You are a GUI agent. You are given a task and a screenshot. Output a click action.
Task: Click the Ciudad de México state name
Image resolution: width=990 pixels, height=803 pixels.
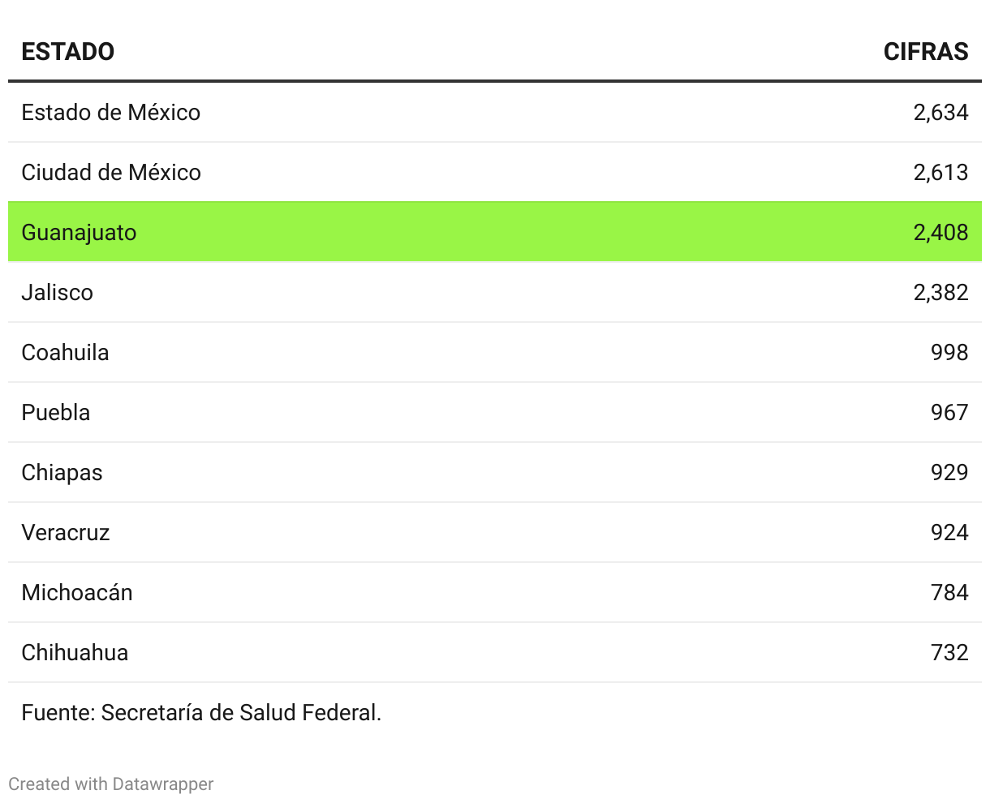point(111,172)
